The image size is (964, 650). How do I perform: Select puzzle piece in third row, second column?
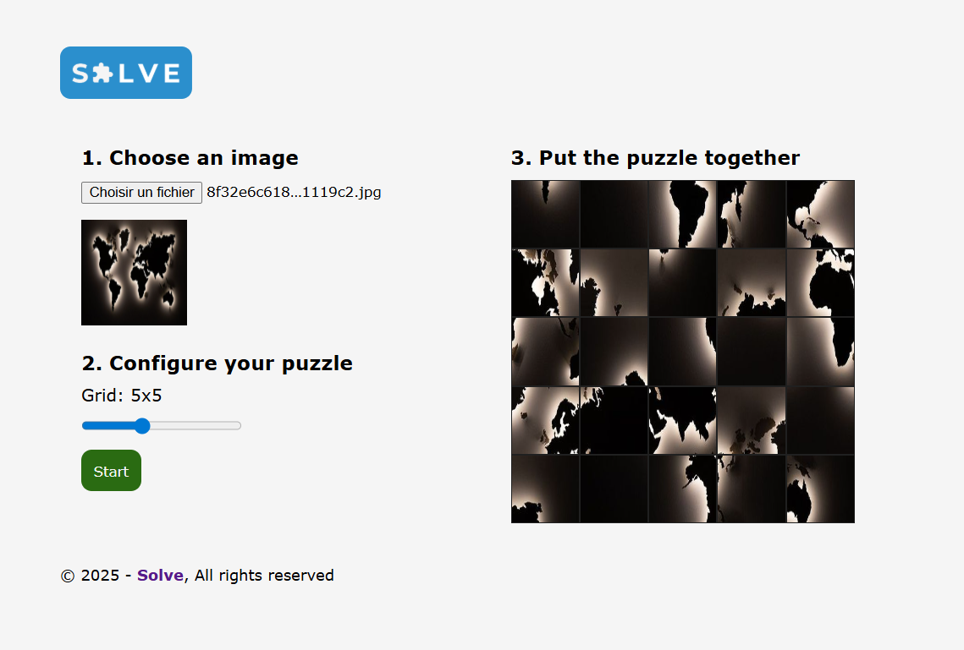(614, 352)
